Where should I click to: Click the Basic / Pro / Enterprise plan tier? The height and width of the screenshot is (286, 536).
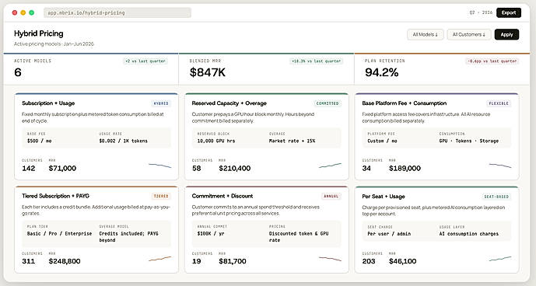59,234
